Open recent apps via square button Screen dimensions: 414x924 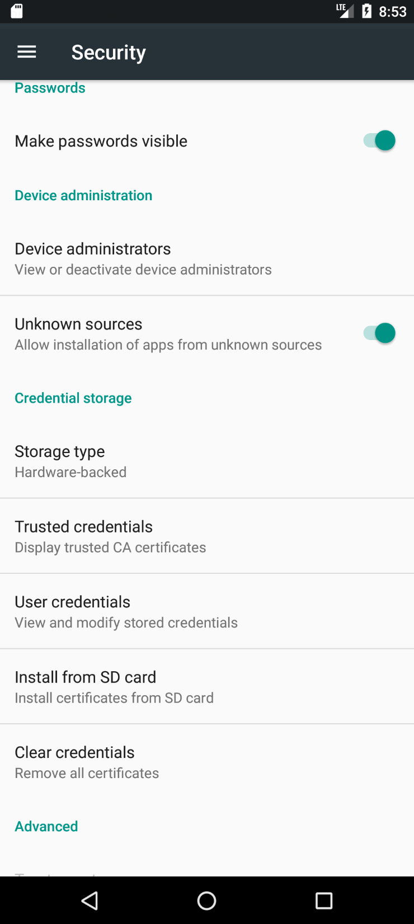coord(324,901)
